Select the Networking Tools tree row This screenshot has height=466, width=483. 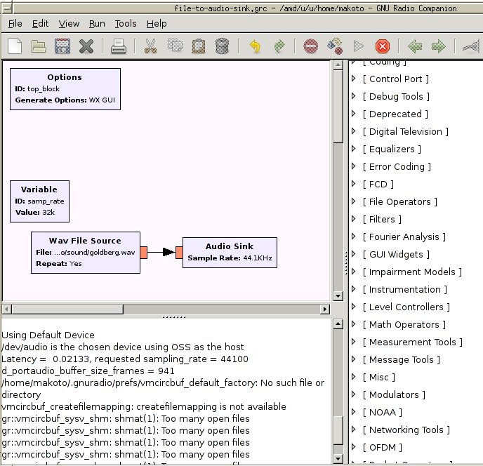416,430
